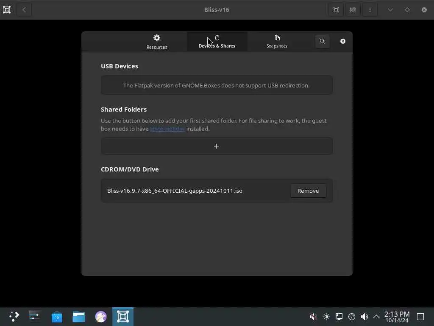Open the network connections tray icon

point(339,317)
